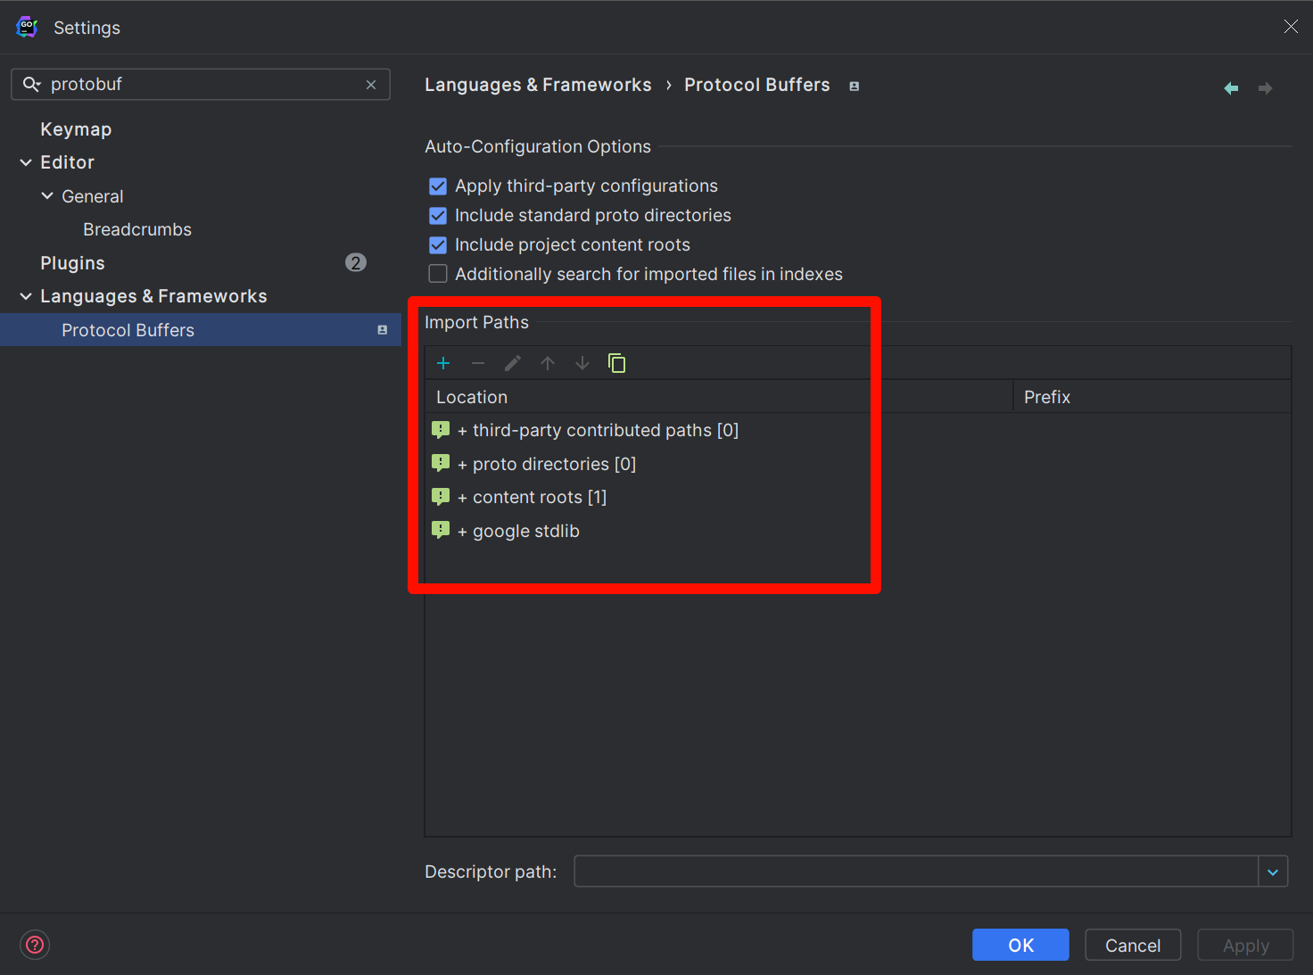Click the remove import path minus icon
This screenshot has width=1313, height=975.
coord(478,363)
